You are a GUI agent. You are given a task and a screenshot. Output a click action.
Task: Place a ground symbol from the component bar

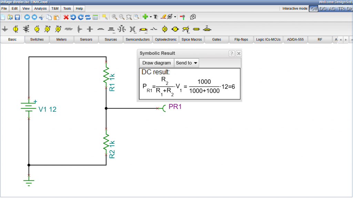tap(5, 29)
